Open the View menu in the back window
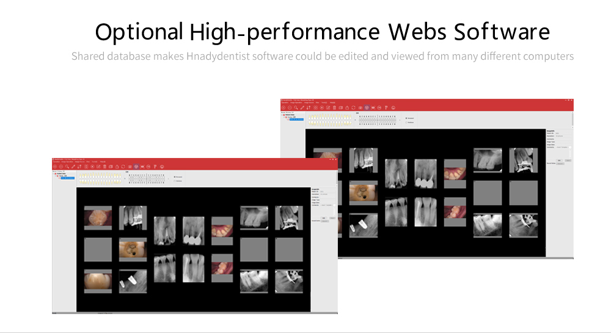This screenshot has height=333, width=611. click(x=316, y=102)
